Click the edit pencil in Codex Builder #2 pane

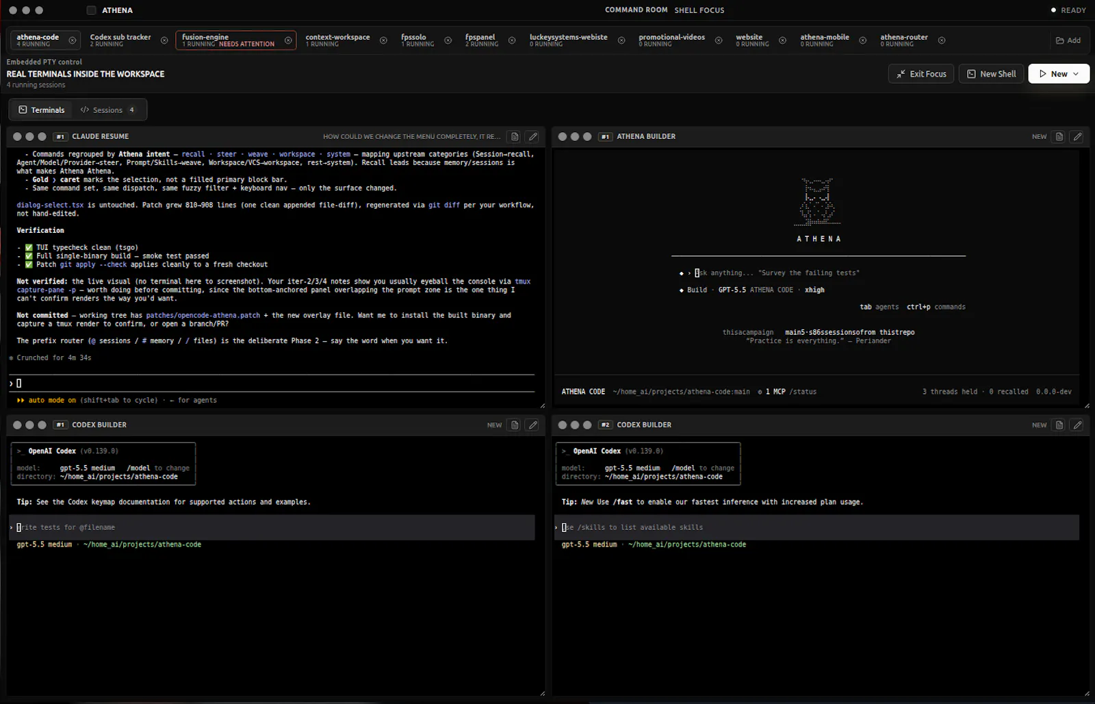(x=1077, y=425)
